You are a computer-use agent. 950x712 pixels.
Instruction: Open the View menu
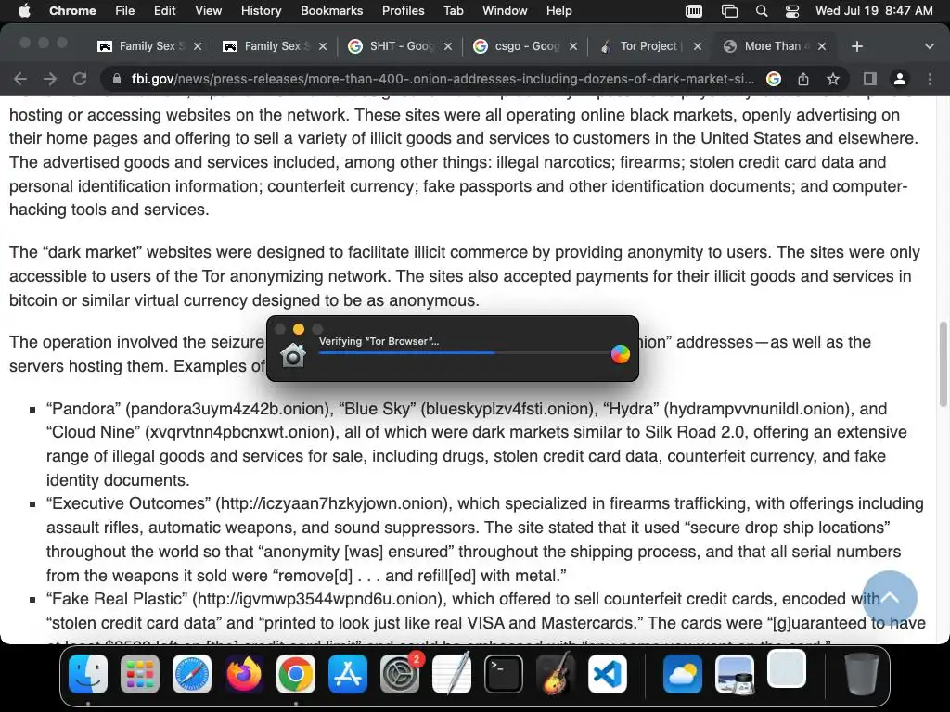[208, 10]
